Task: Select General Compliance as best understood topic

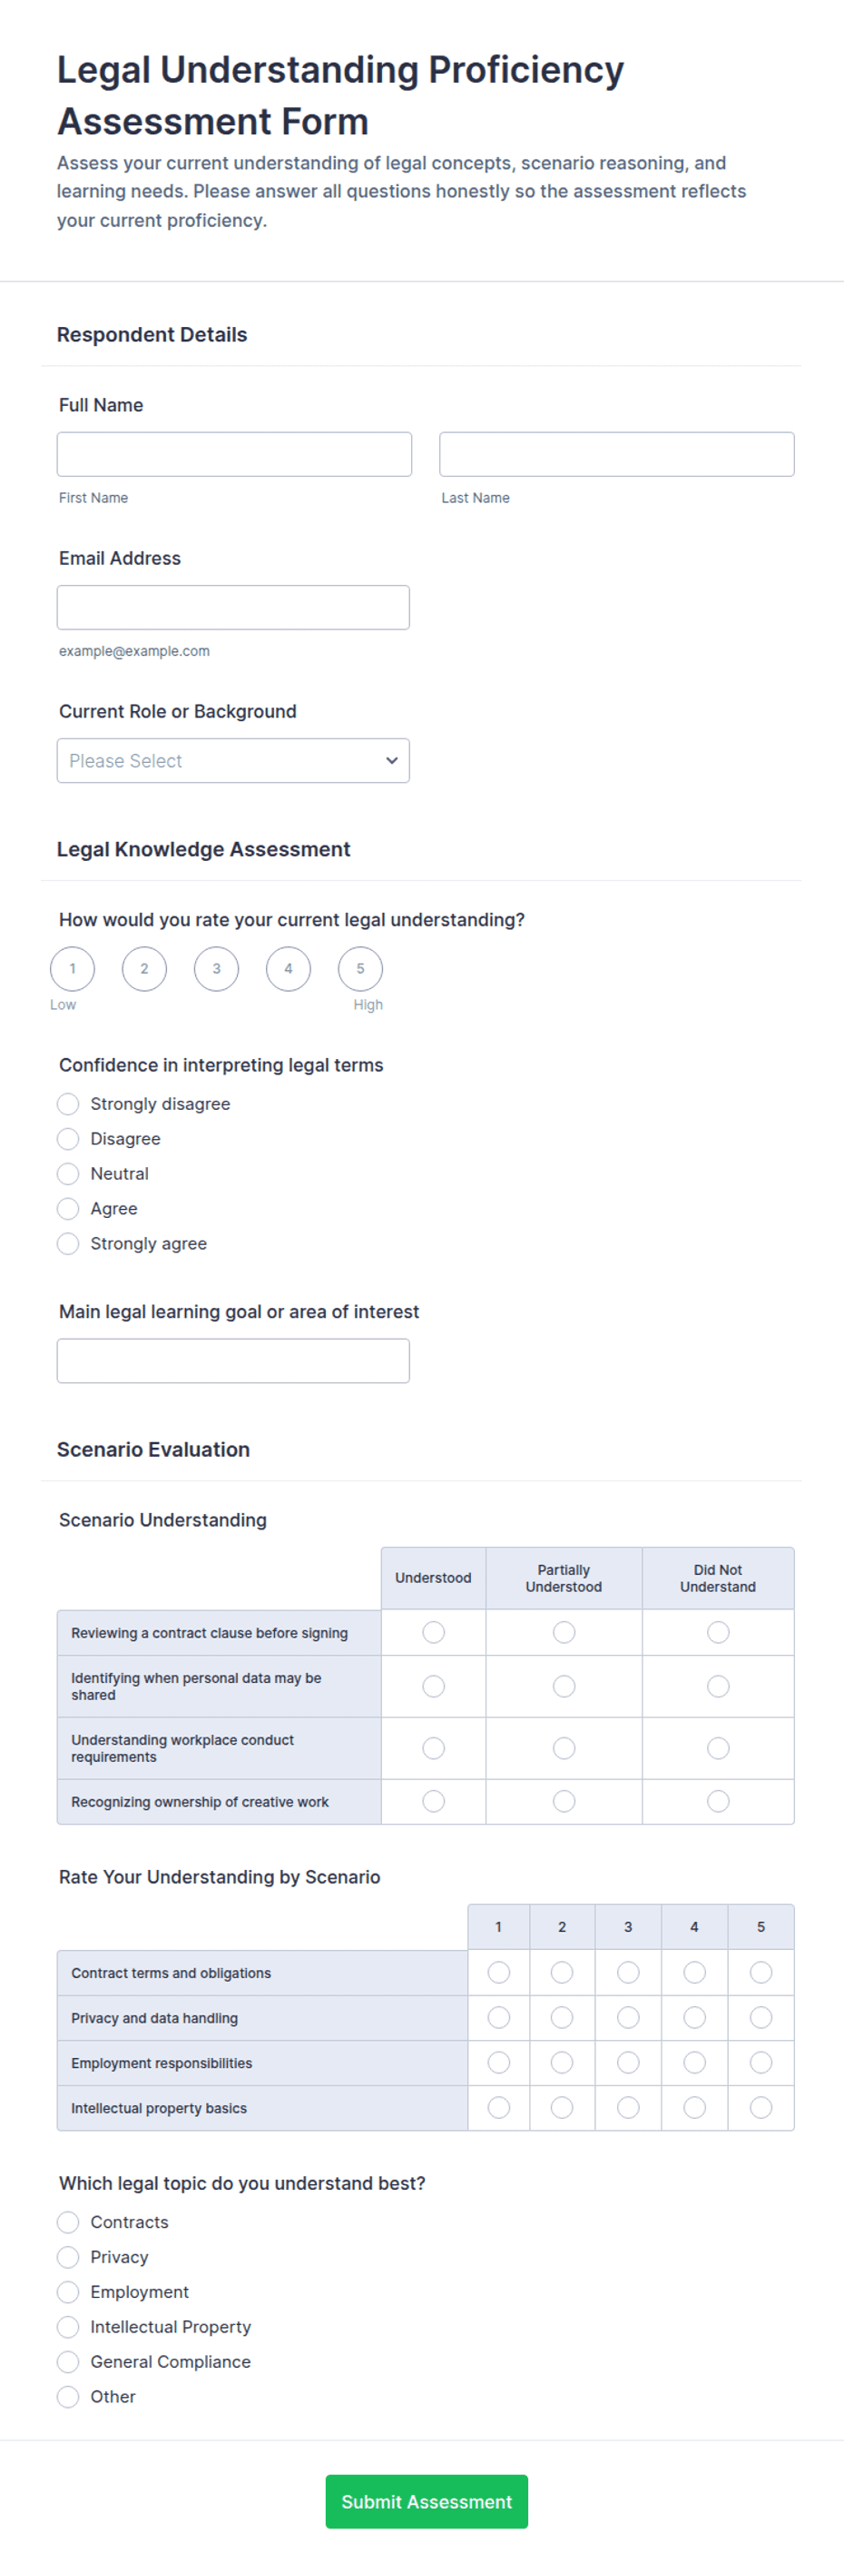Action: [x=68, y=2361]
